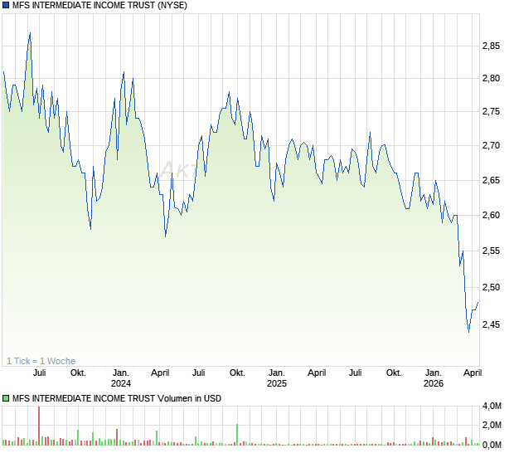Click the first 'Juli' label left of Okt.
514x453 pixels.
click(39, 373)
